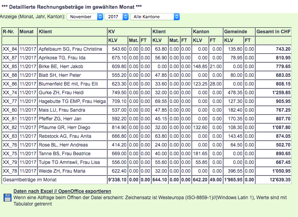The width and height of the screenshot is (298, 217).
Task: Click the Gemeinde column header
Action: pos(235,32)
